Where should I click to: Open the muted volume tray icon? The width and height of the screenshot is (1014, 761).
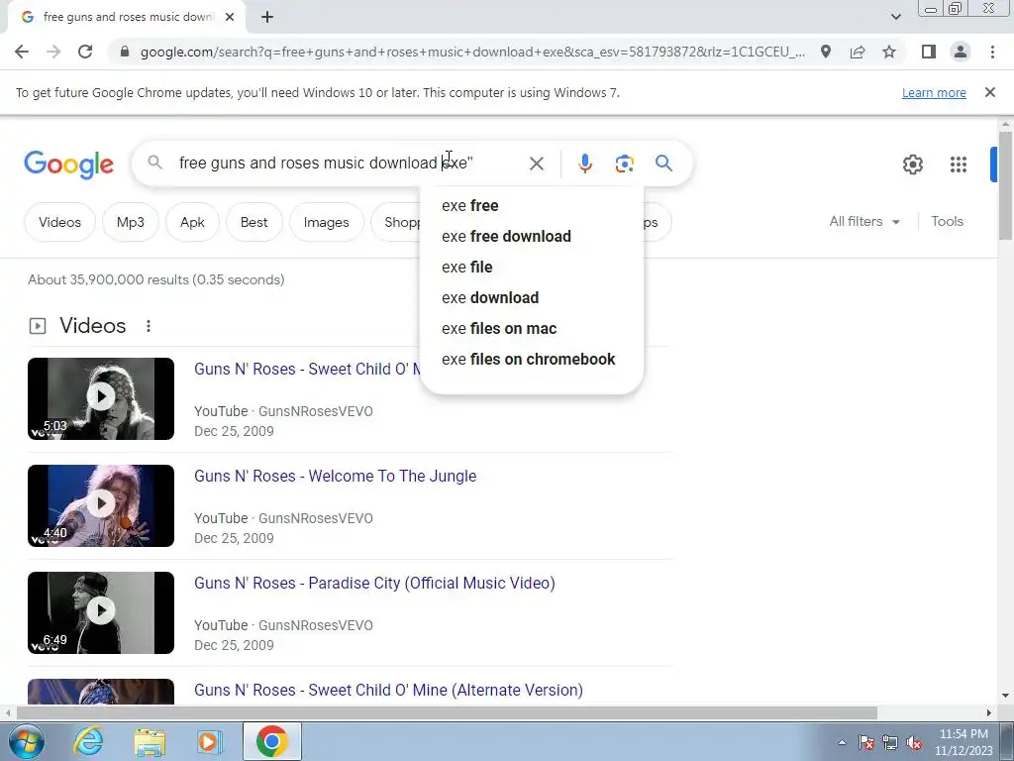pos(914,743)
